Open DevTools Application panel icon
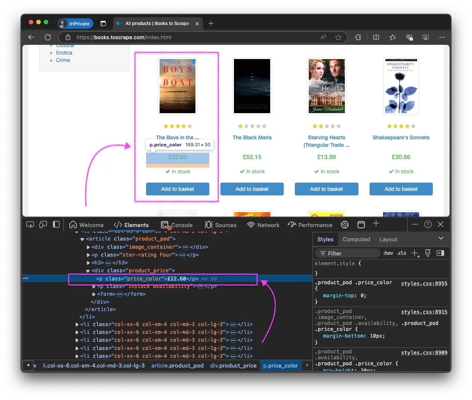This screenshot has width=472, height=400. tap(361, 225)
